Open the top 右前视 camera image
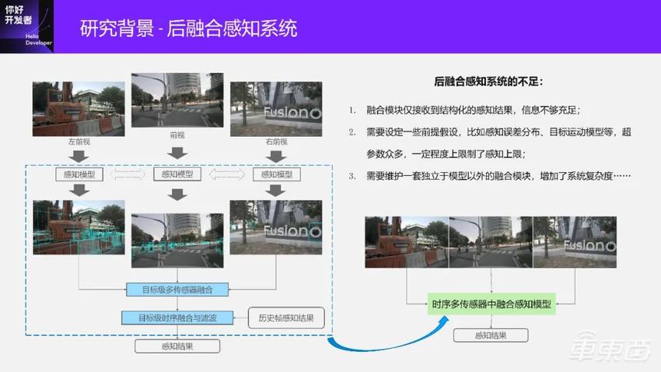 click(x=276, y=109)
